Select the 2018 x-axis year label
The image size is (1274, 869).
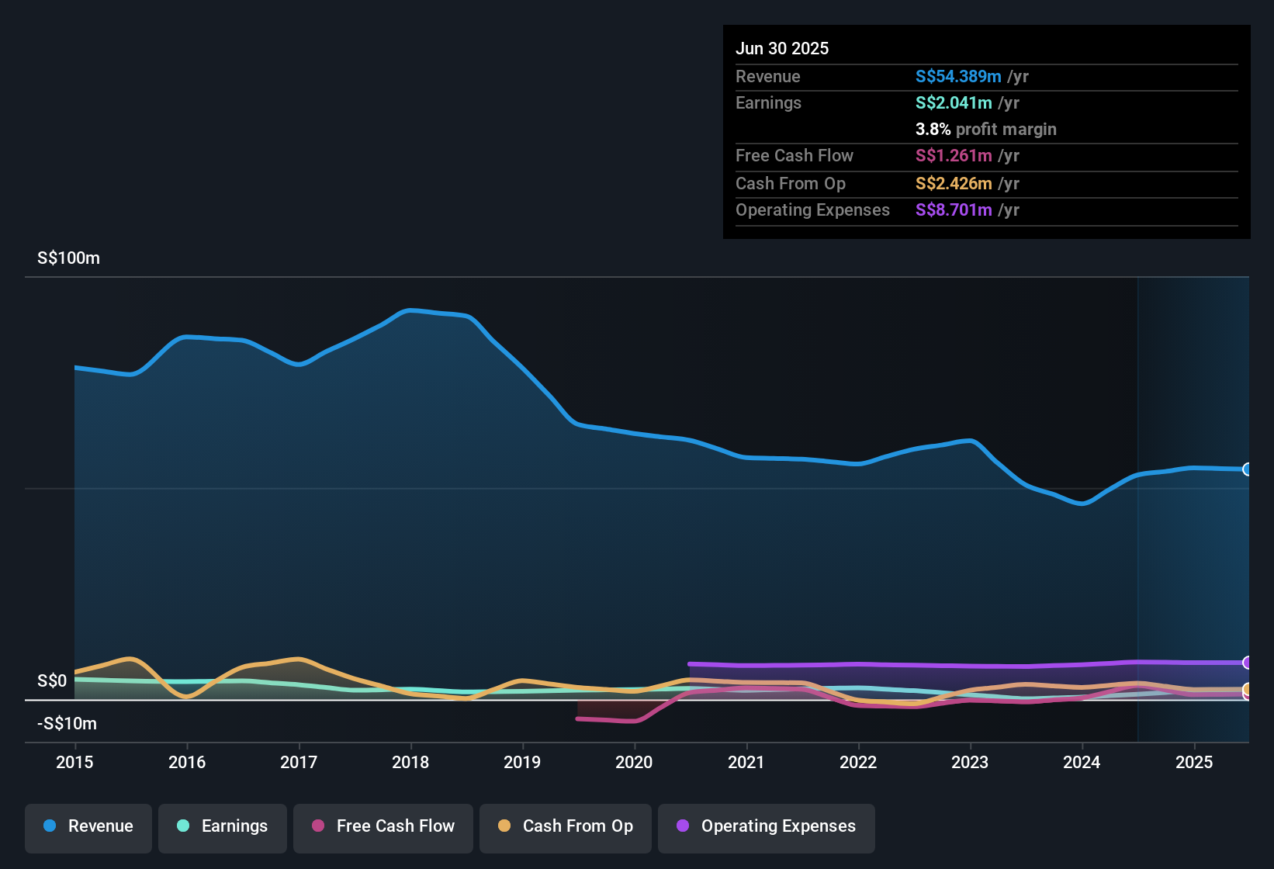click(410, 762)
